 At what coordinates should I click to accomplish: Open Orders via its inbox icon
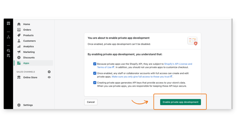[x=19, y=30]
